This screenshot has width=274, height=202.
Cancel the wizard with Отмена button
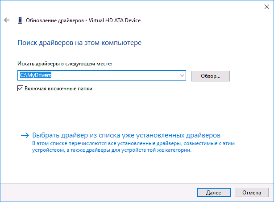[x=251, y=192]
